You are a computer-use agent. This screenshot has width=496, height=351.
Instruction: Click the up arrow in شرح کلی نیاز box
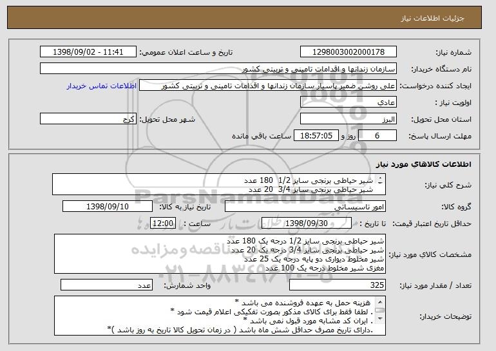[x=380, y=178]
